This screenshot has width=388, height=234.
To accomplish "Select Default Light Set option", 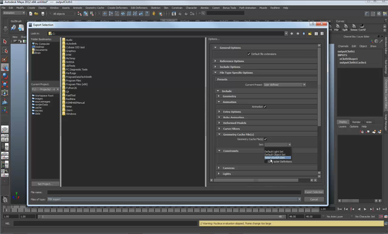I will 278,152.
